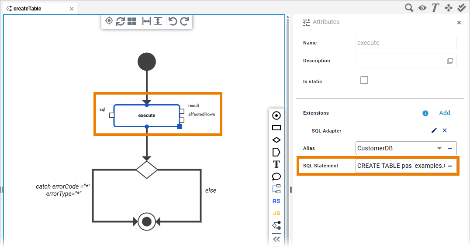Click the validation double checkmark icon
The image size is (470, 248).
[462, 8]
